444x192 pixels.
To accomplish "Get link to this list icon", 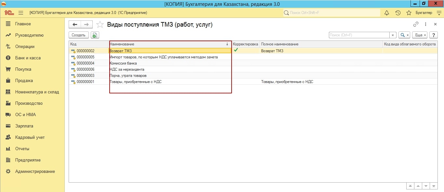I will coord(416,24).
